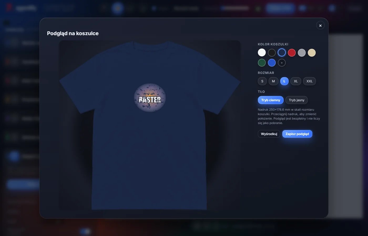Pick the bright blue shirt color swatch
This screenshot has height=236, width=368.
(x=272, y=63)
